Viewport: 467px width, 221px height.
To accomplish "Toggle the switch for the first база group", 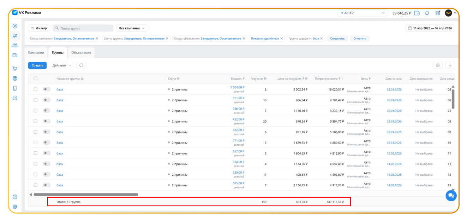I will point(47,89).
